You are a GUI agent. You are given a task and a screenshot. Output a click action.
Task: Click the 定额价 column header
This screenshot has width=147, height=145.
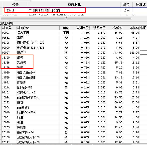tap(118, 28)
